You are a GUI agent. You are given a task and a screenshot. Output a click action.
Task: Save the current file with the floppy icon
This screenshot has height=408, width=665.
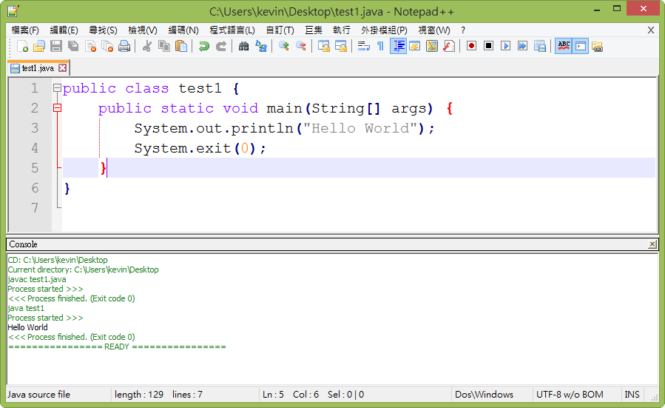tap(56, 46)
